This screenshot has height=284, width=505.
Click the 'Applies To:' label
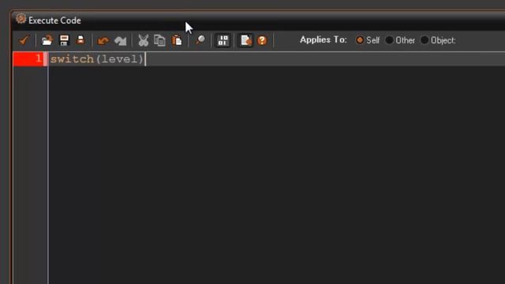click(x=323, y=40)
